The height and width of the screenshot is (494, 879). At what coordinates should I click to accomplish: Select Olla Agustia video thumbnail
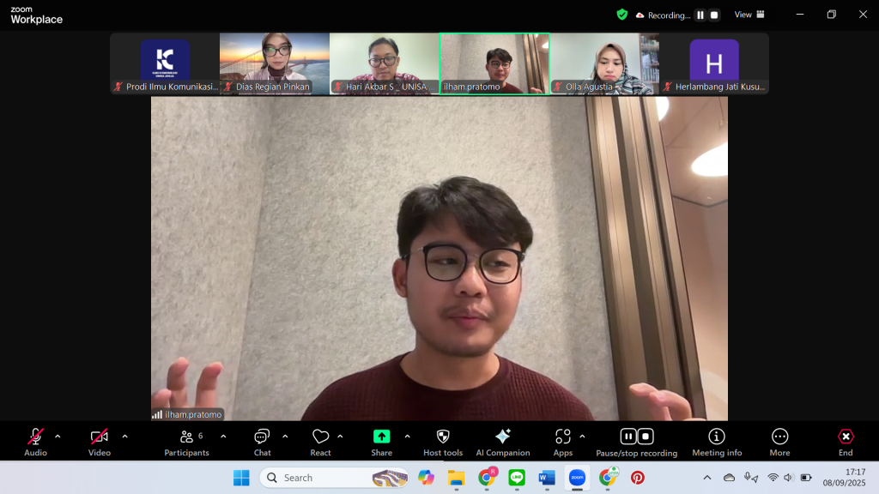click(604, 63)
